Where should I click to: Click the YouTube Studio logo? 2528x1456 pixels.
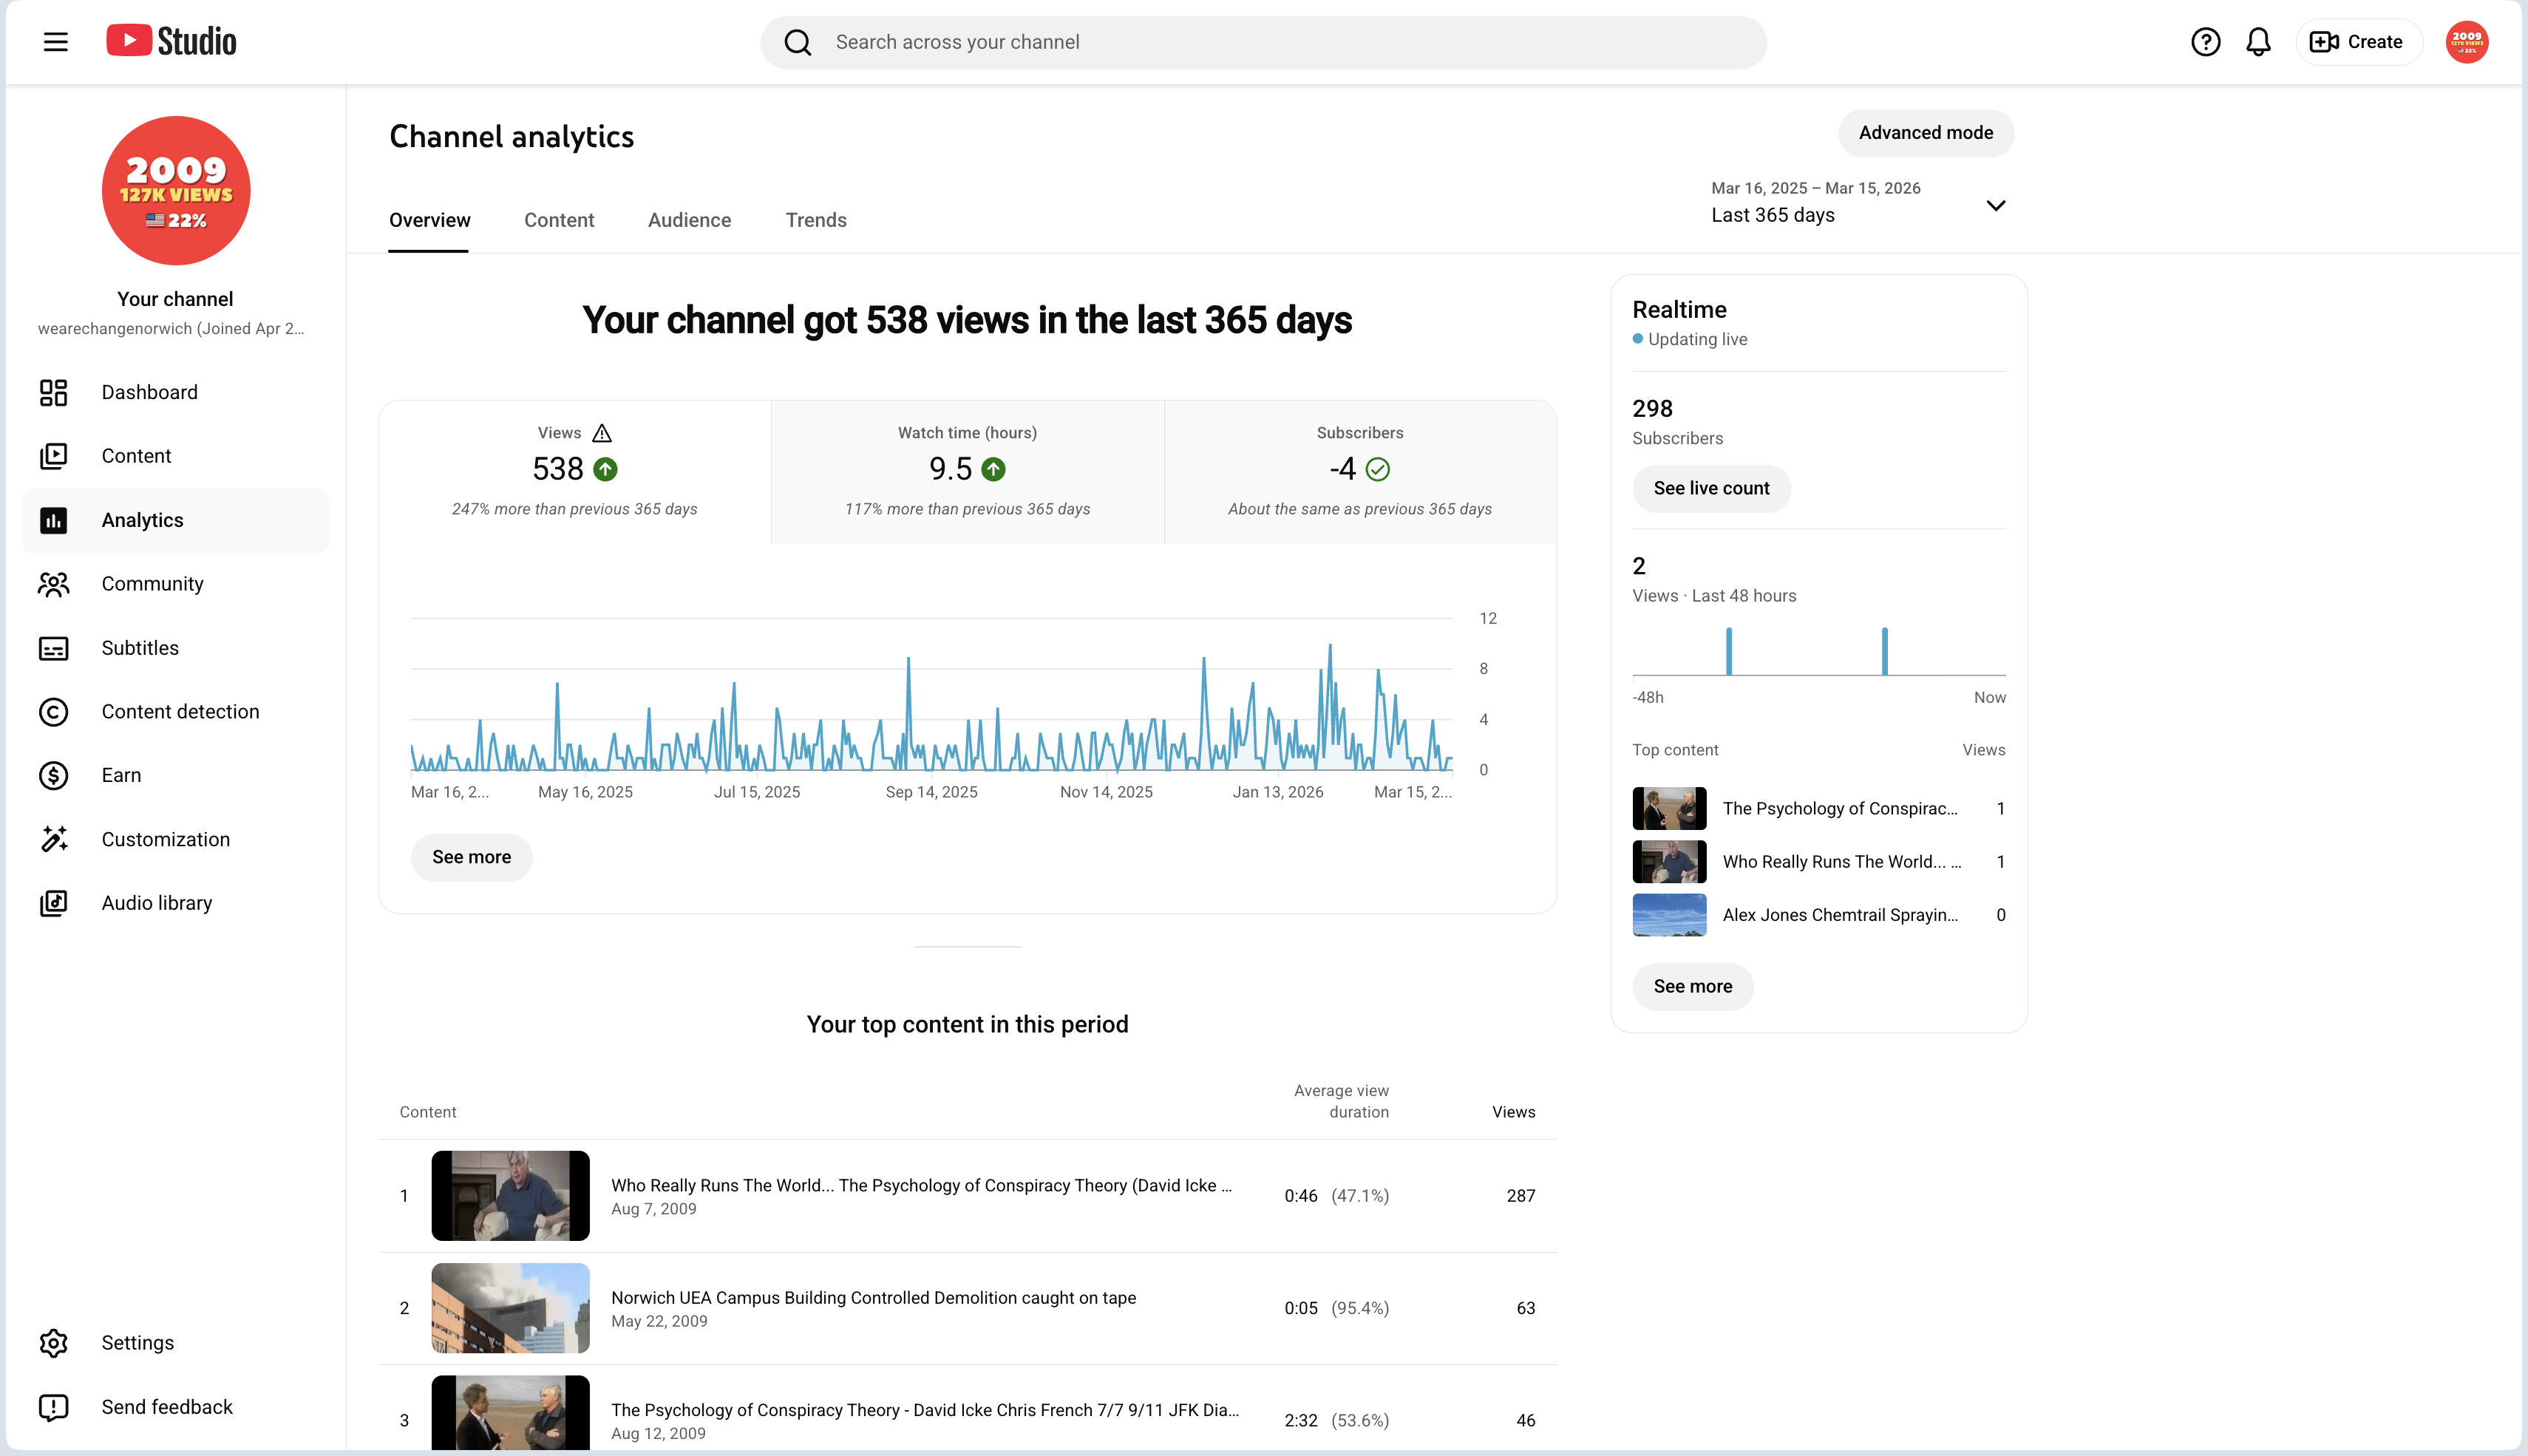[x=172, y=42]
